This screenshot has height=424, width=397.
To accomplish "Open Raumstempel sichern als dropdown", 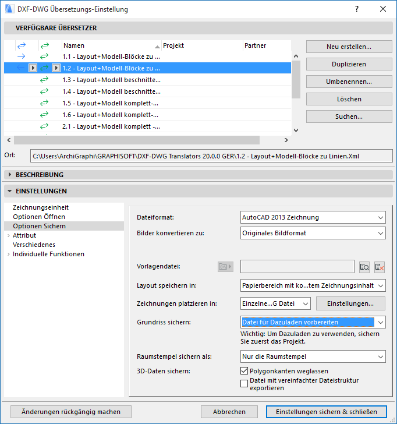I will click(x=313, y=356).
